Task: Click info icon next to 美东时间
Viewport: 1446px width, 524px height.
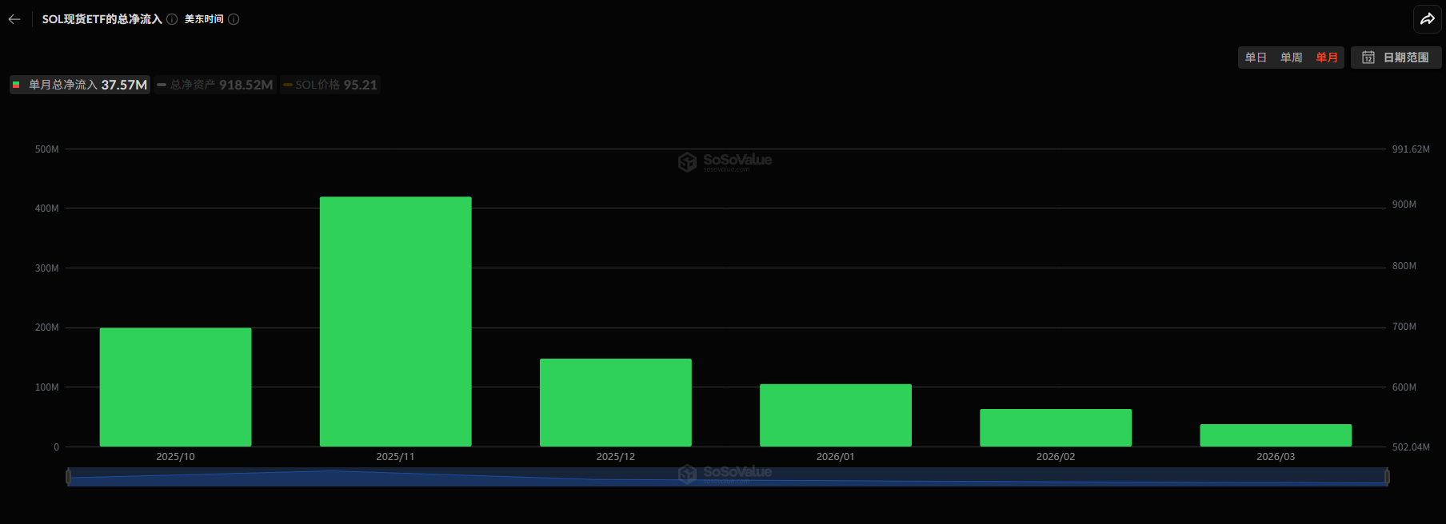Action: coord(234,19)
